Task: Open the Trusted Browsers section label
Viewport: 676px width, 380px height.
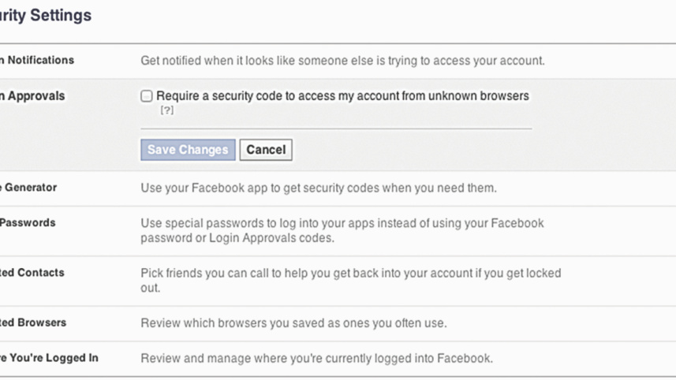Action: (x=33, y=322)
